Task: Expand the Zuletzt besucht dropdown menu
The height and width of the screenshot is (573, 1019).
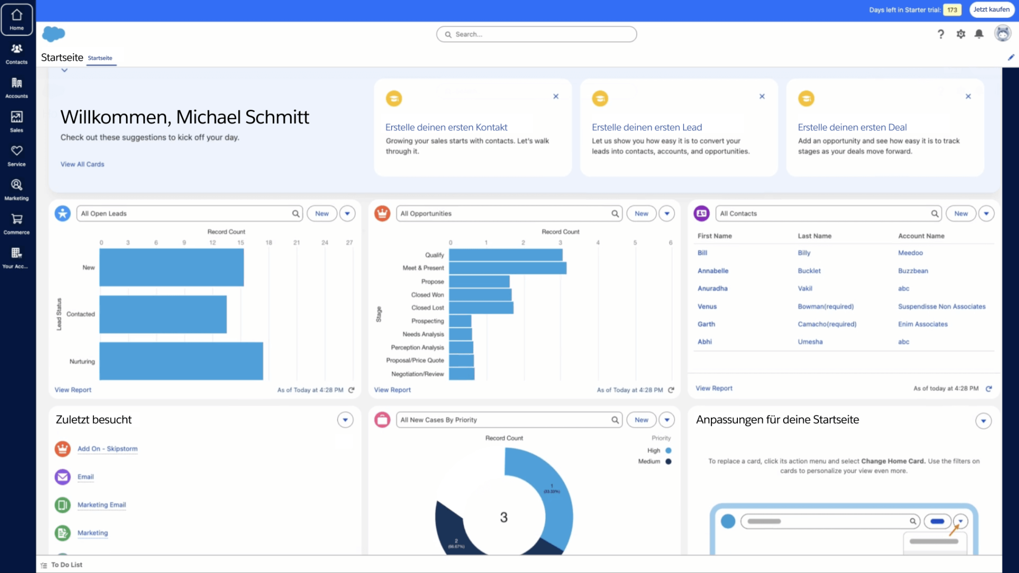Action: click(x=345, y=420)
